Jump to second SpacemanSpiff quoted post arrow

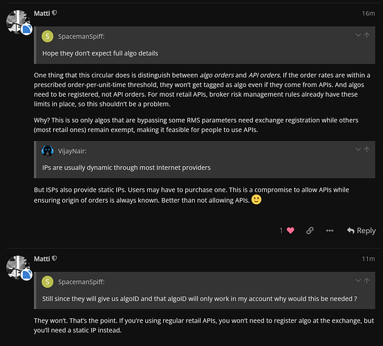coord(366,280)
